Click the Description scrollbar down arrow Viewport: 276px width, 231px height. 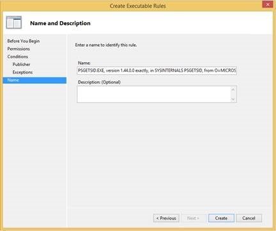coord(233,99)
